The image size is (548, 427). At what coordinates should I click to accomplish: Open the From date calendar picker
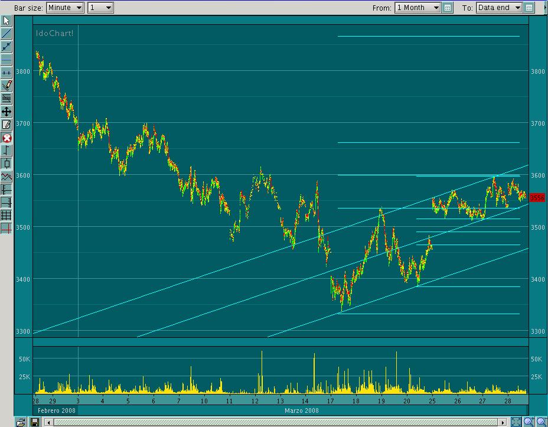point(448,8)
